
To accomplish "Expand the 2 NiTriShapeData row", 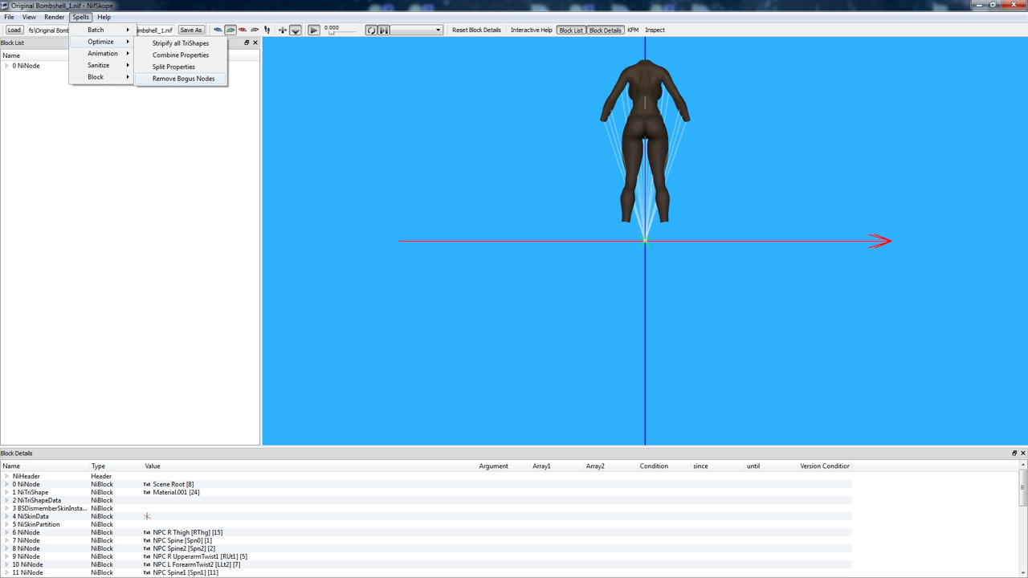I will coord(6,500).
